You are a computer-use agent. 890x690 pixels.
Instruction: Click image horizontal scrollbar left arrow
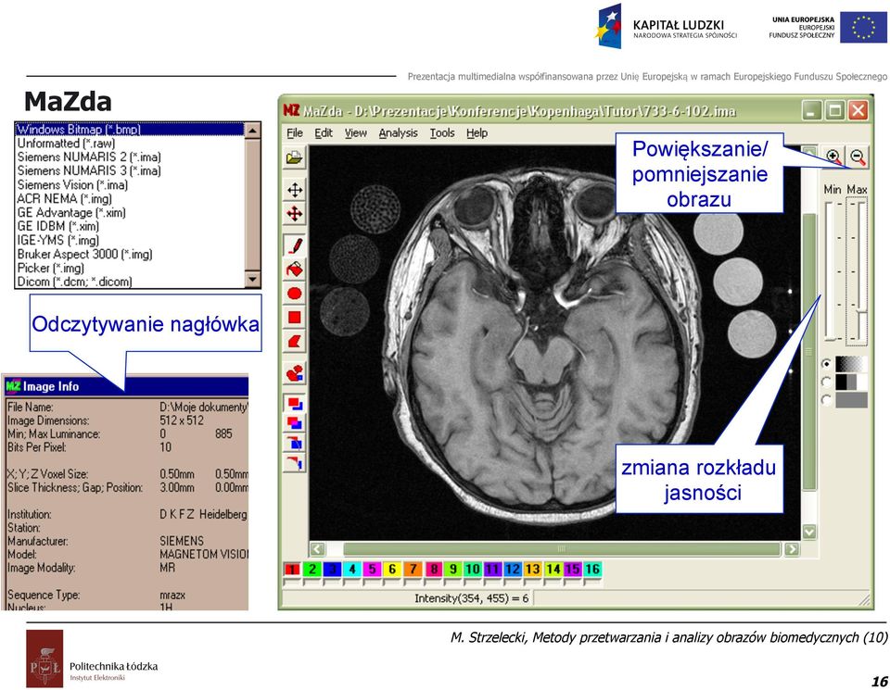(317, 549)
